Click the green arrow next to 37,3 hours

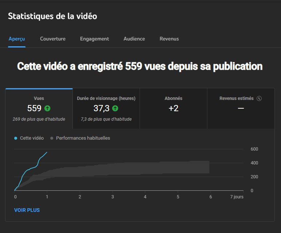coord(115,108)
